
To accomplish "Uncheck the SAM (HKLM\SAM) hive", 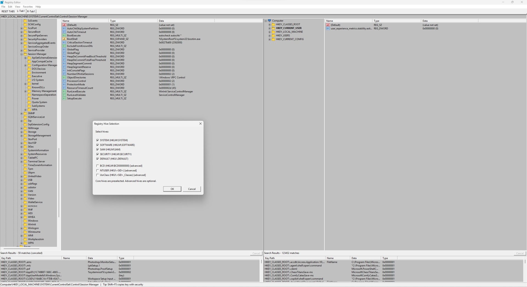I will pyautogui.click(x=98, y=150).
